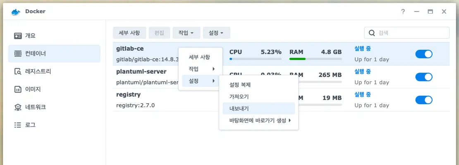Click the 세부 사항 toolbar button
The height and width of the screenshot is (165, 459).
tap(129, 33)
